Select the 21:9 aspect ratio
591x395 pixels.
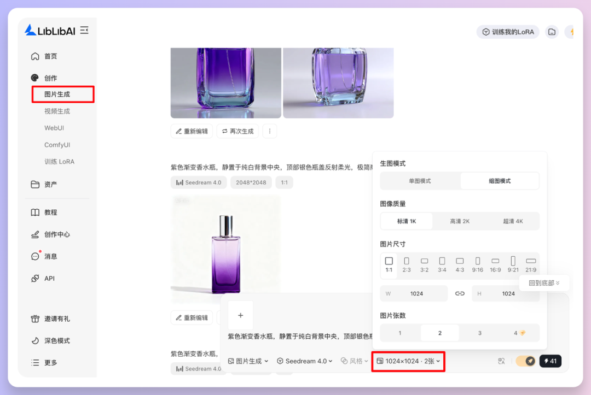click(531, 265)
